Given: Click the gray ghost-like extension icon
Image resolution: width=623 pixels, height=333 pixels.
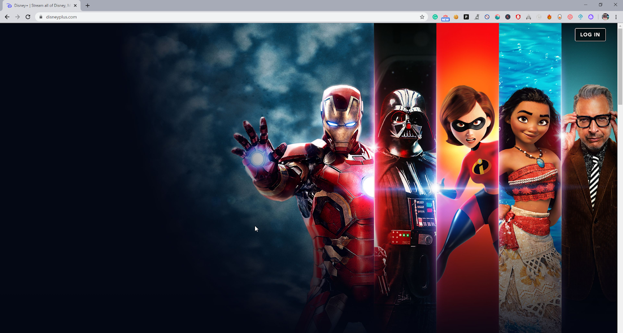Looking at the screenshot, I should pos(528,17).
